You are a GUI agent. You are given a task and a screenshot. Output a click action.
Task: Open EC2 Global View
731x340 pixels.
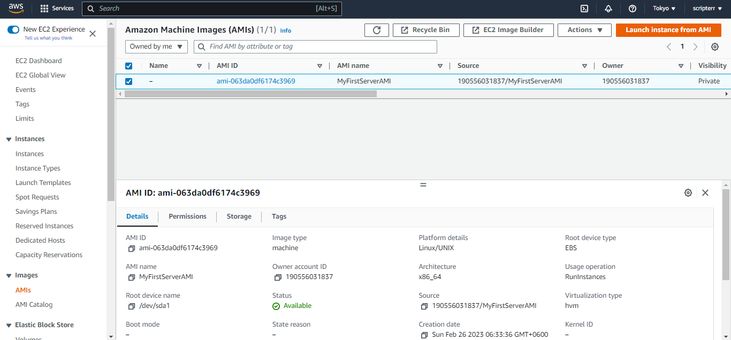point(41,75)
